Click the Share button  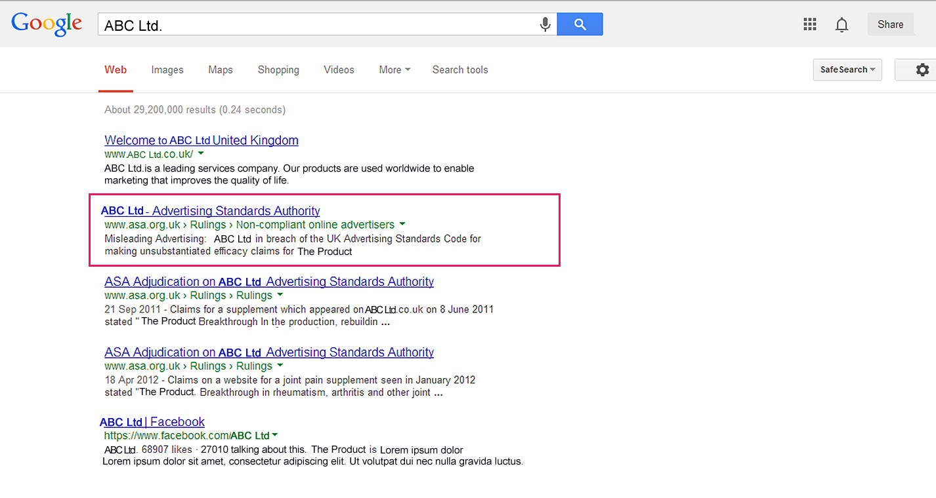tap(890, 24)
